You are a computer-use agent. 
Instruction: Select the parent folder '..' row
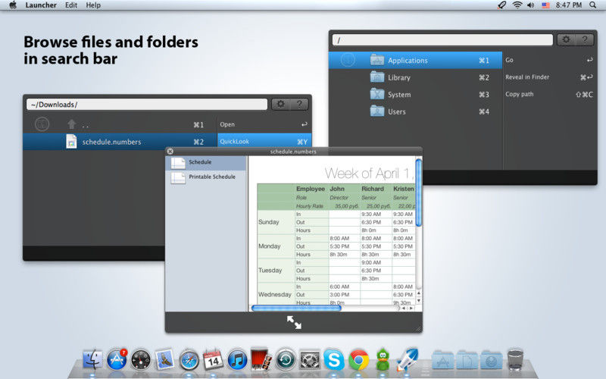tap(120, 124)
